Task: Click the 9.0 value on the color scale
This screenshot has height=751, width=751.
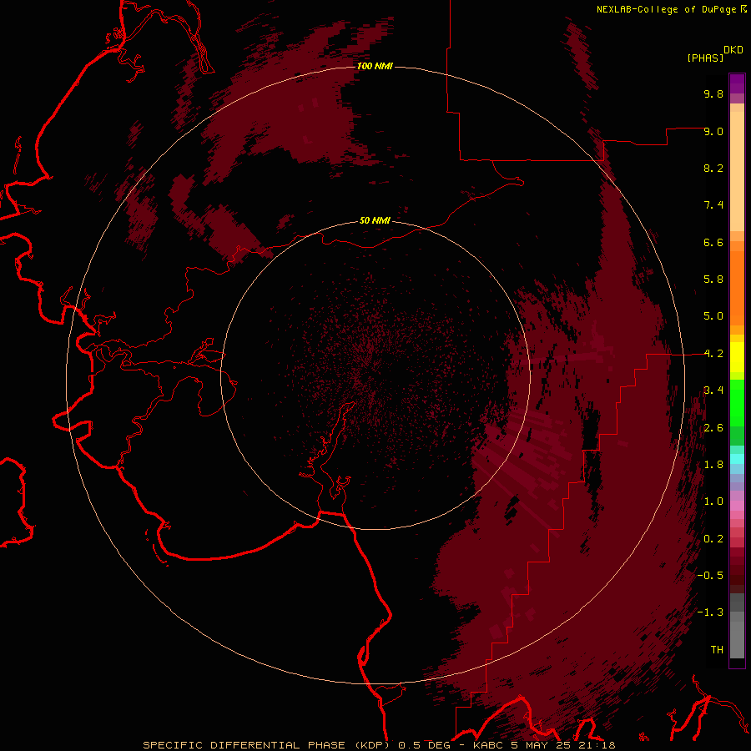Action: [x=713, y=131]
